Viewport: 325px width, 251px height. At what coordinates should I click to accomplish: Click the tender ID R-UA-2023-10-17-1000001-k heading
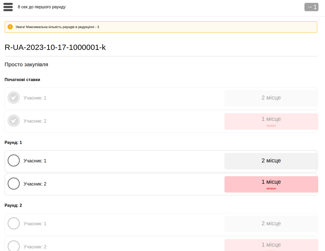[55, 47]
